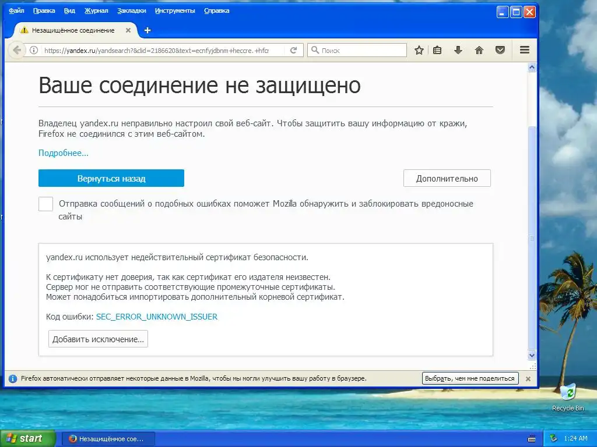This screenshot has width=597, height=447.
Task: Open the SEC_ERROR_UNKNOWN_ISSUER error code link
Action: coord(156,317)
